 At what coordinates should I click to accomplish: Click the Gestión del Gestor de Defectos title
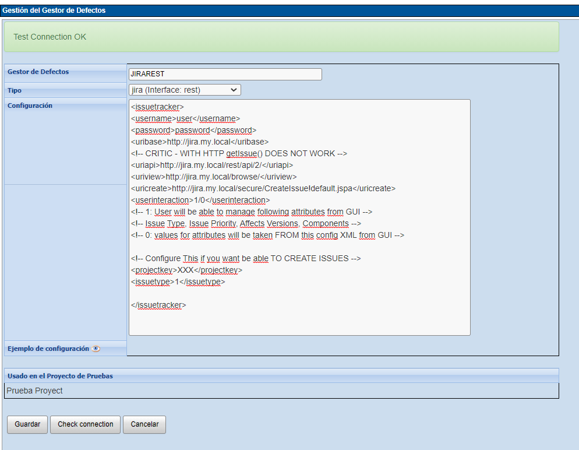[54, 10]
